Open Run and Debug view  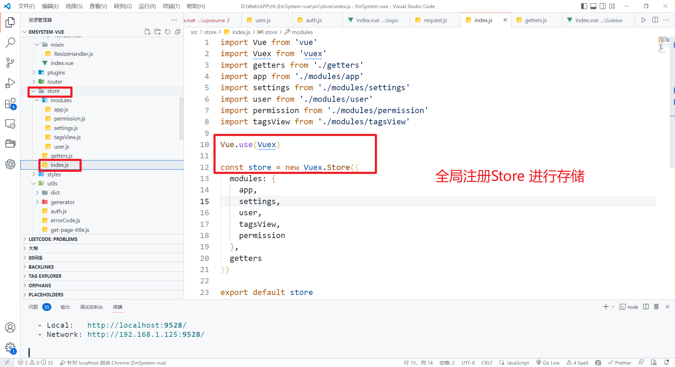[10, 83]
